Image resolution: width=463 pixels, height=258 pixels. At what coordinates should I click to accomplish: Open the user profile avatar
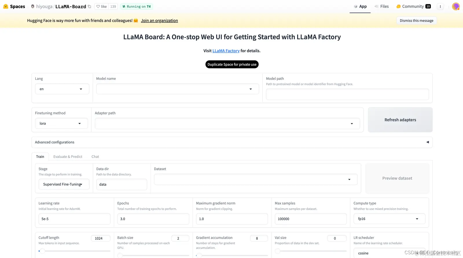coord(456,6)
